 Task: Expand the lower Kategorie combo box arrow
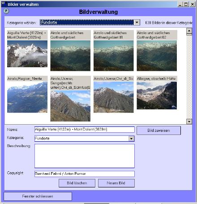[131, 139]
